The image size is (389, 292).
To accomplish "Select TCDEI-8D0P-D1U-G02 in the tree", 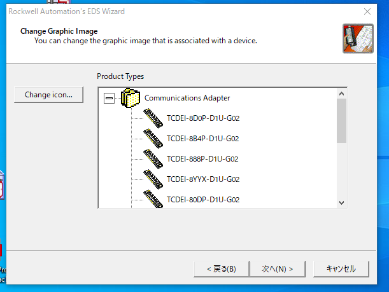I will pyautogui.click(x=203, y=118).
